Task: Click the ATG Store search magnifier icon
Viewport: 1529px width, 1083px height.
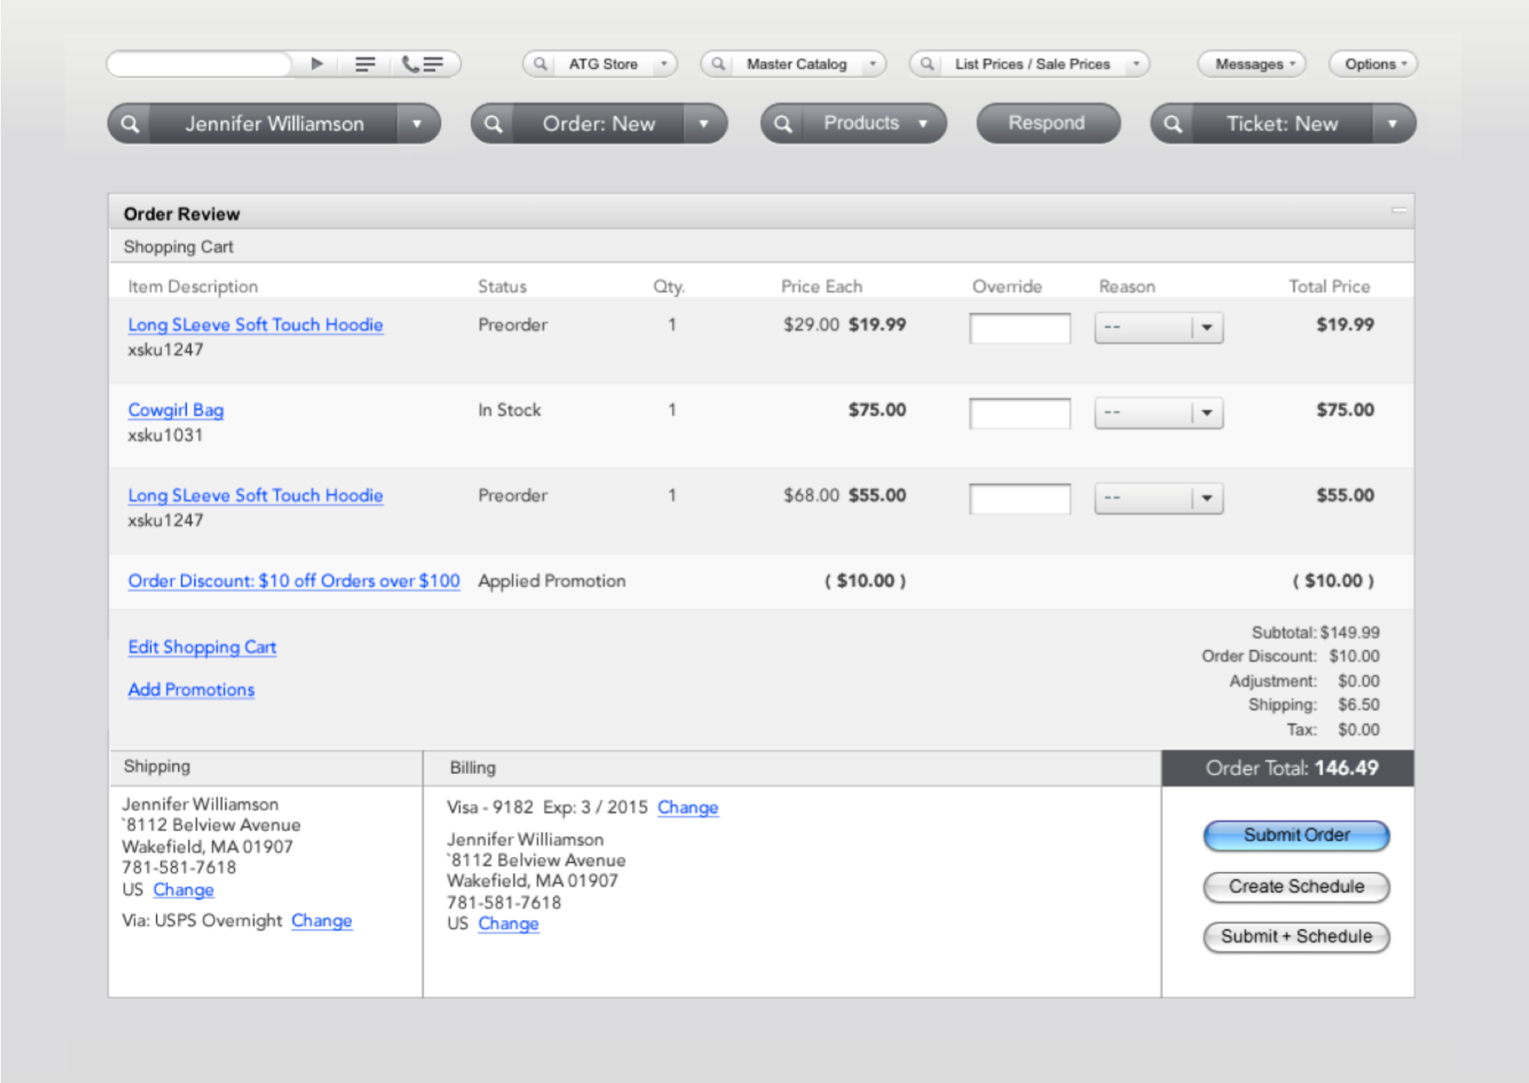Action: coord(541,64)
